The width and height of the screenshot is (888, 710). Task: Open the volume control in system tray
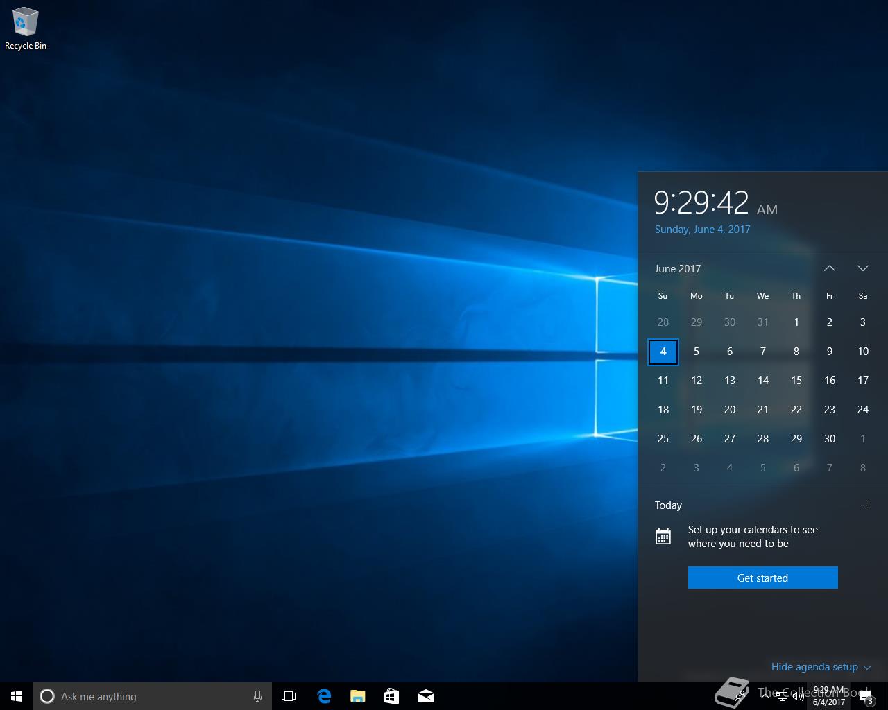coord(799,697)
